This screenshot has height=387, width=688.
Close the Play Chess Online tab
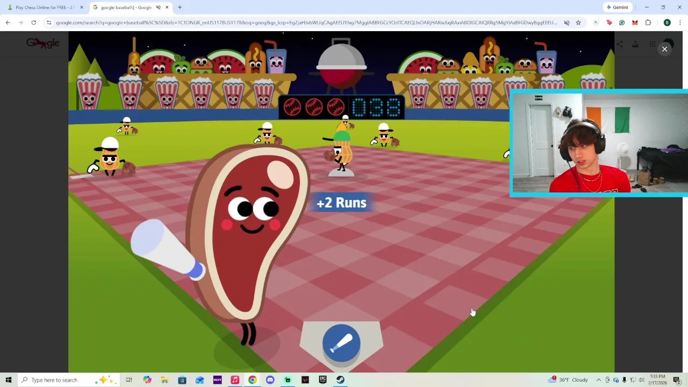[x=81, y=8]
